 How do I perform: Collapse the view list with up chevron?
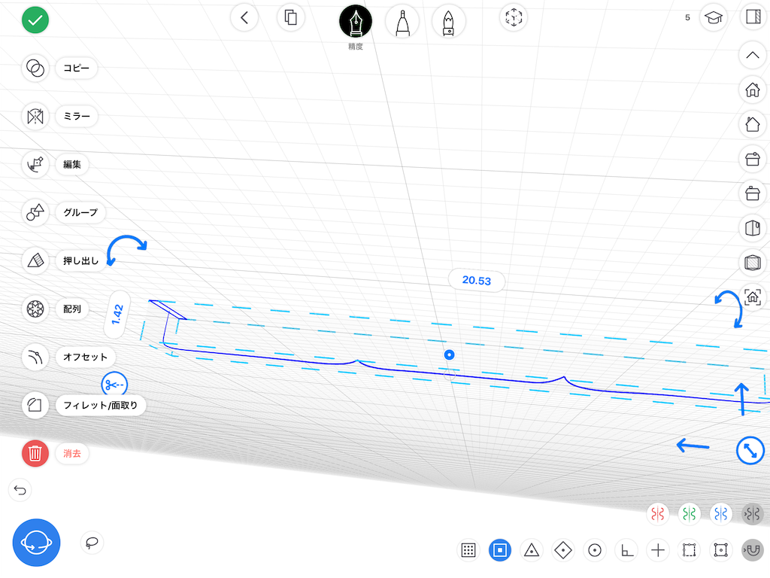point(753,55)
